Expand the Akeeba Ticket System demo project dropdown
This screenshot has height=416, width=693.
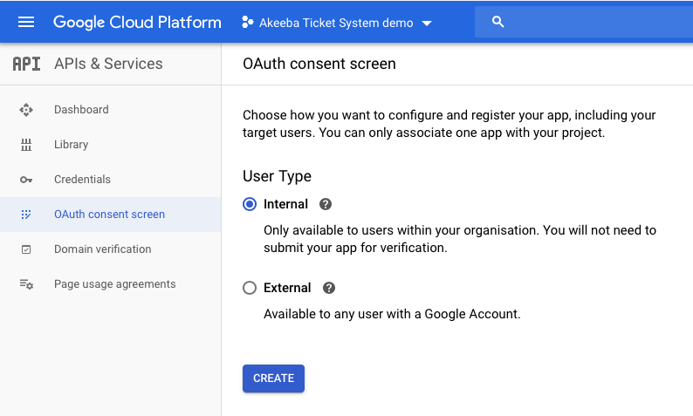(427, 24)
